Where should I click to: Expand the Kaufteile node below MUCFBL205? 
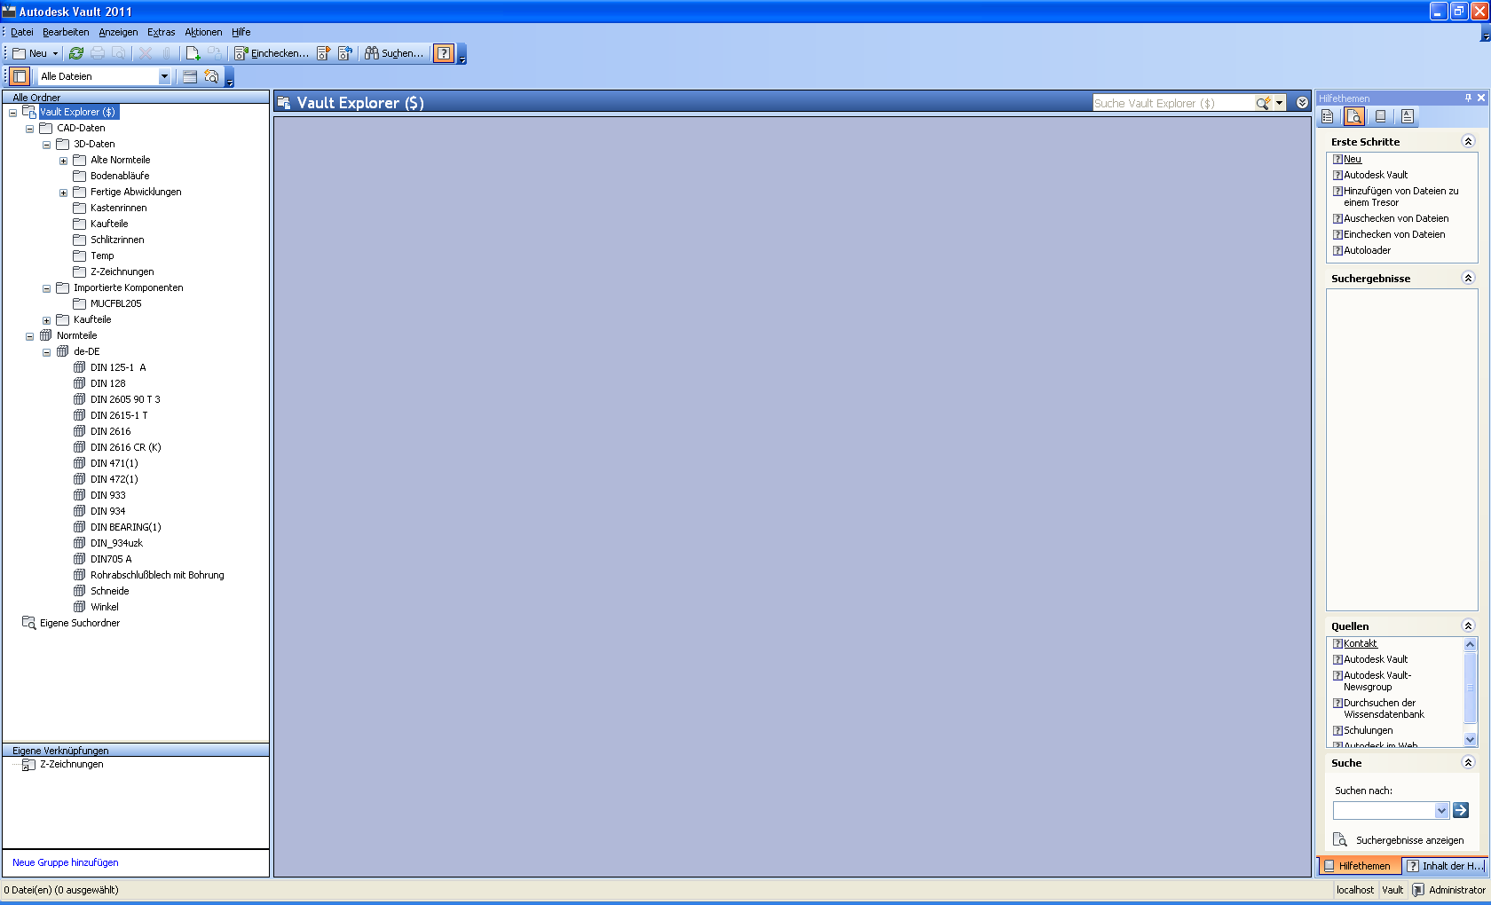tap(46, 320)
